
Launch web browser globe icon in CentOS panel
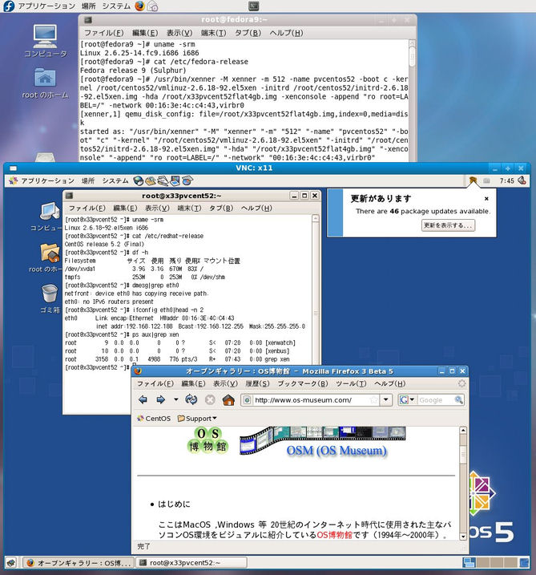138,180
